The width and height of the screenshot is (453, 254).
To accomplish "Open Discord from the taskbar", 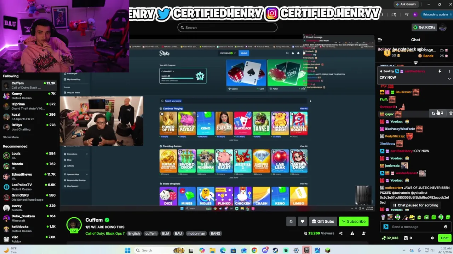I will tap(265, 250).
